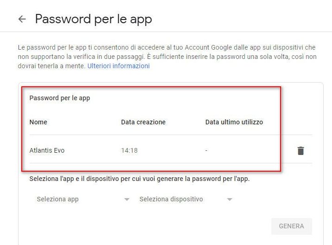Open the Ulteriori informazioni link

119,66
